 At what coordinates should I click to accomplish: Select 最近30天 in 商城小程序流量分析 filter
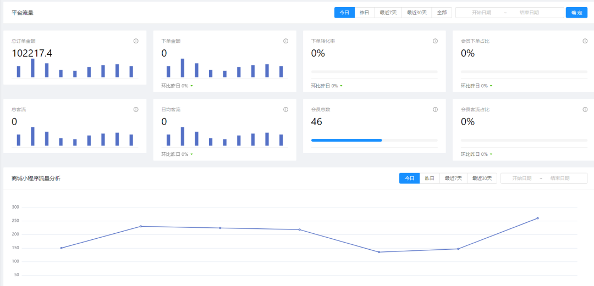coord(482,178)
